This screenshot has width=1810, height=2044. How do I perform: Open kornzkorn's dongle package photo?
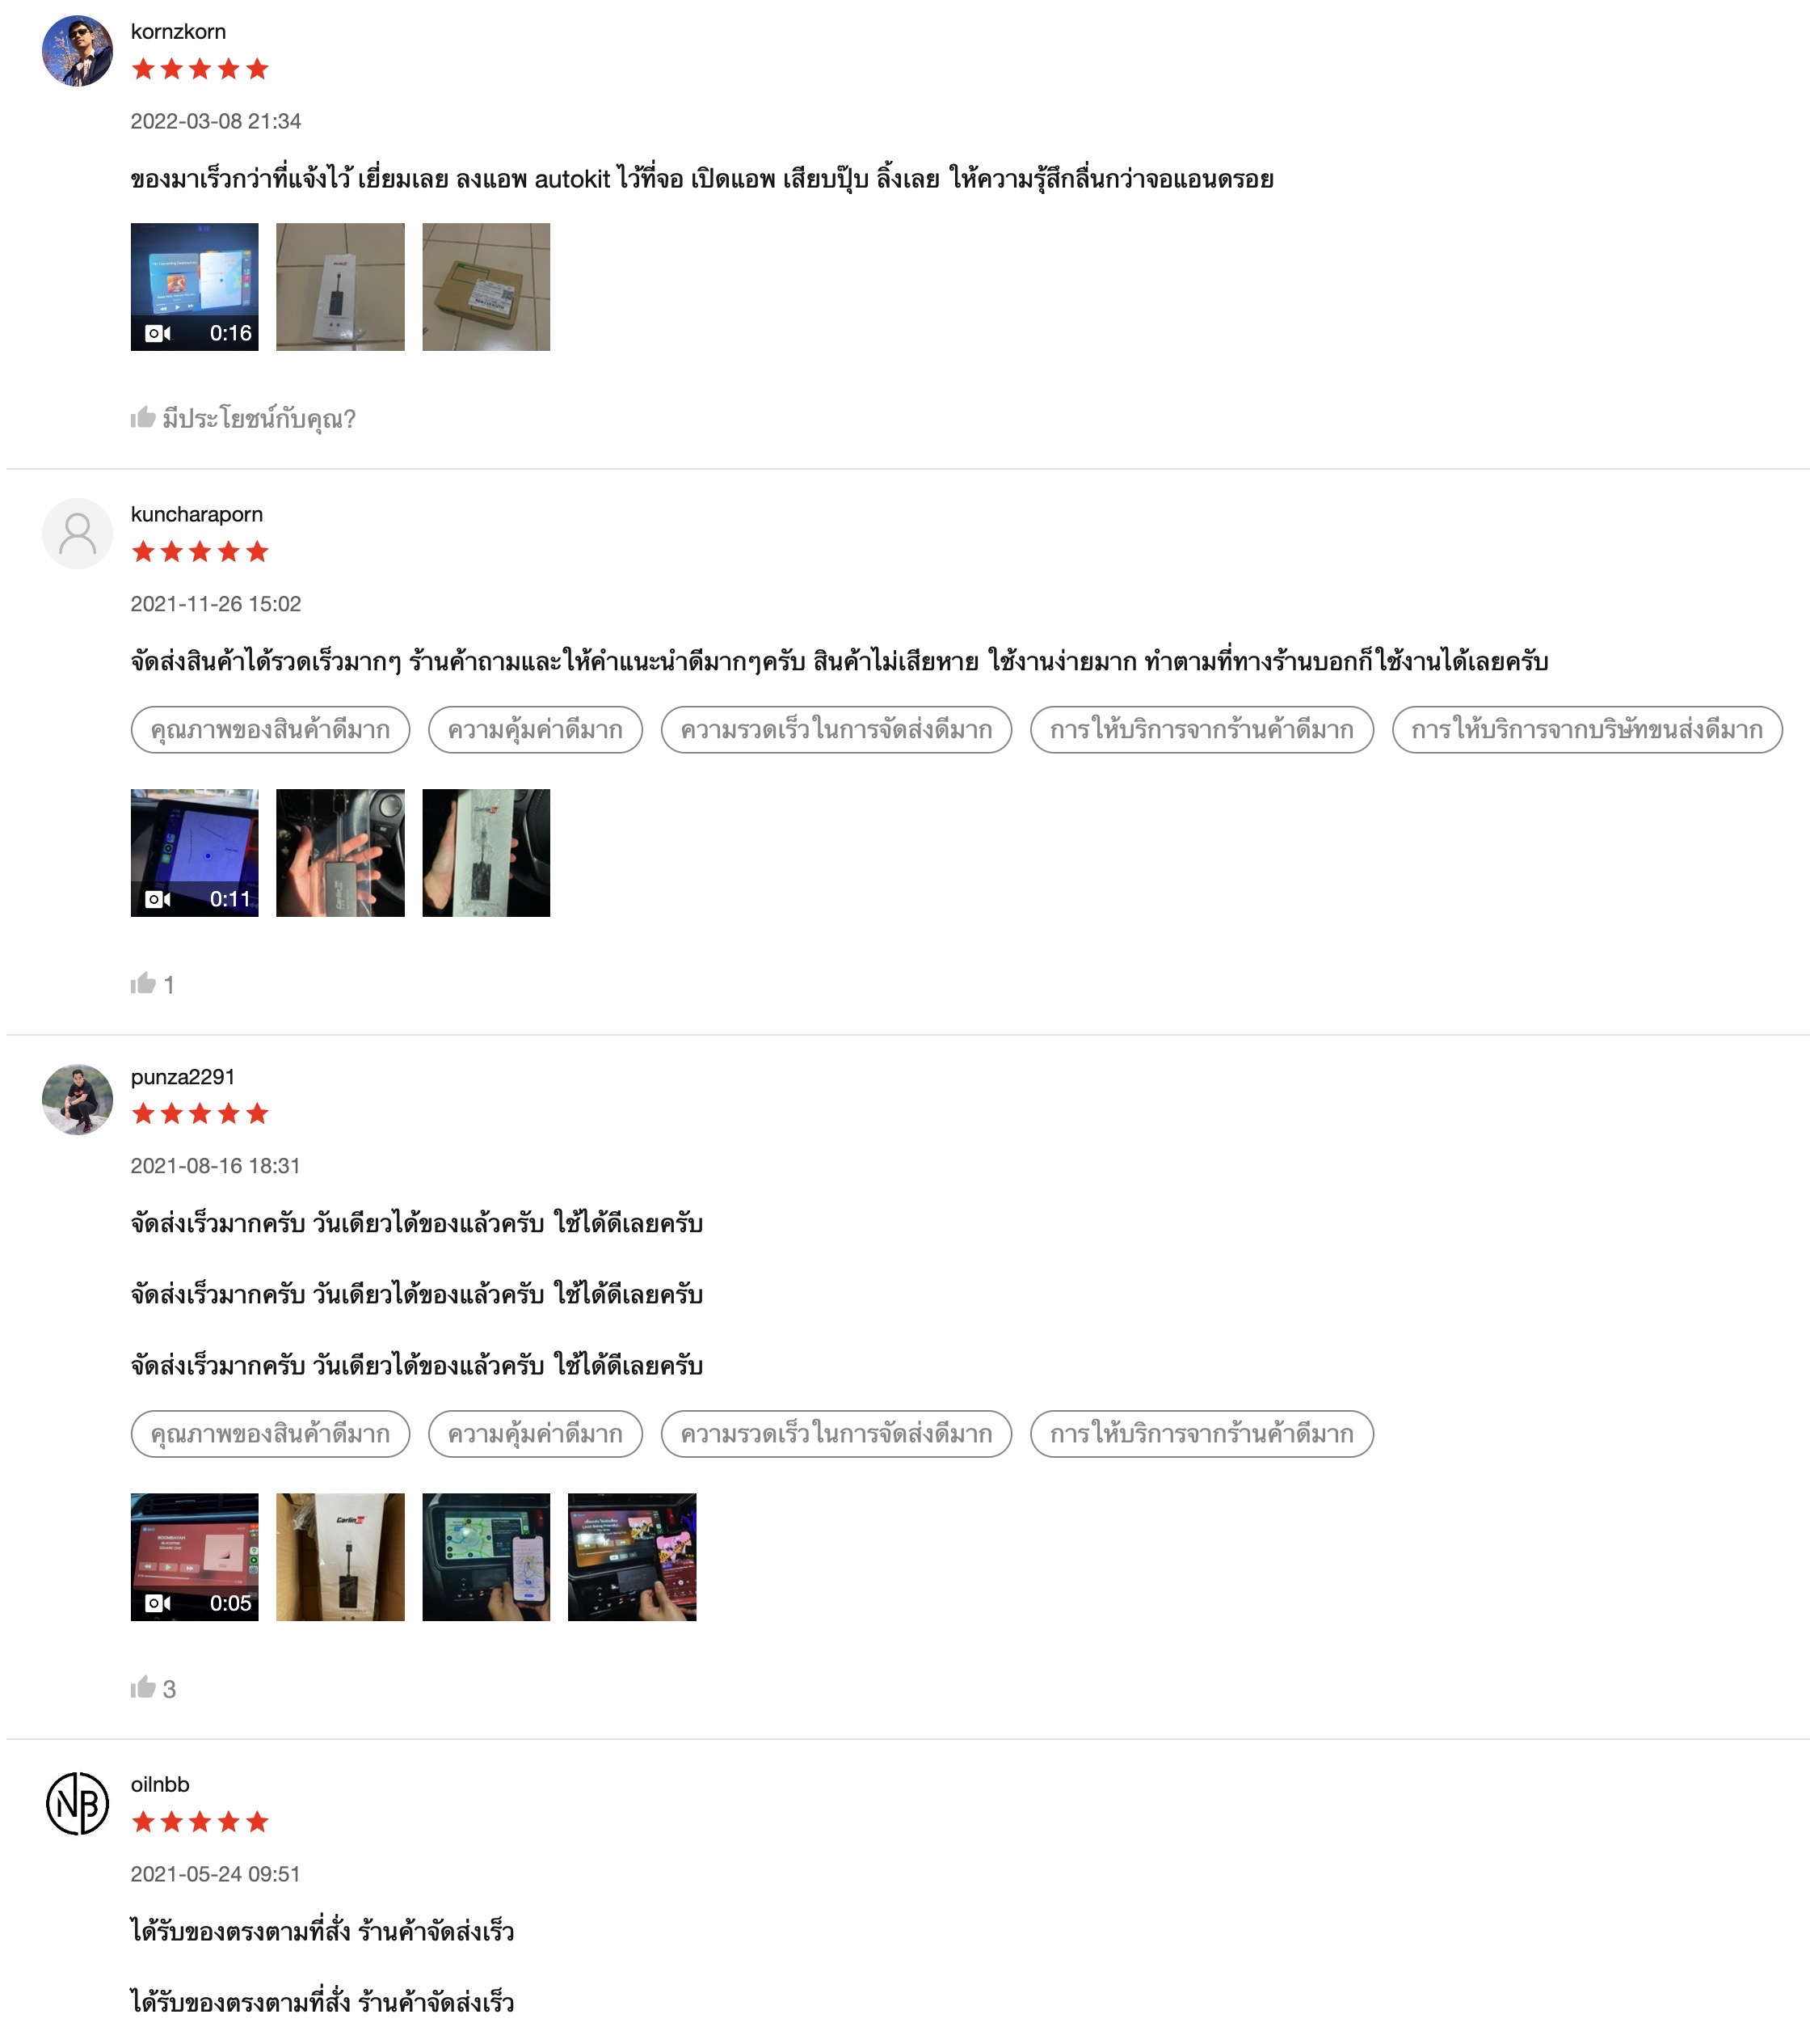[341, 287]
